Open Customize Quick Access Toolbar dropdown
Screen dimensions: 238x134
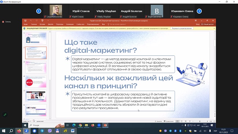(x=48, y=21)
